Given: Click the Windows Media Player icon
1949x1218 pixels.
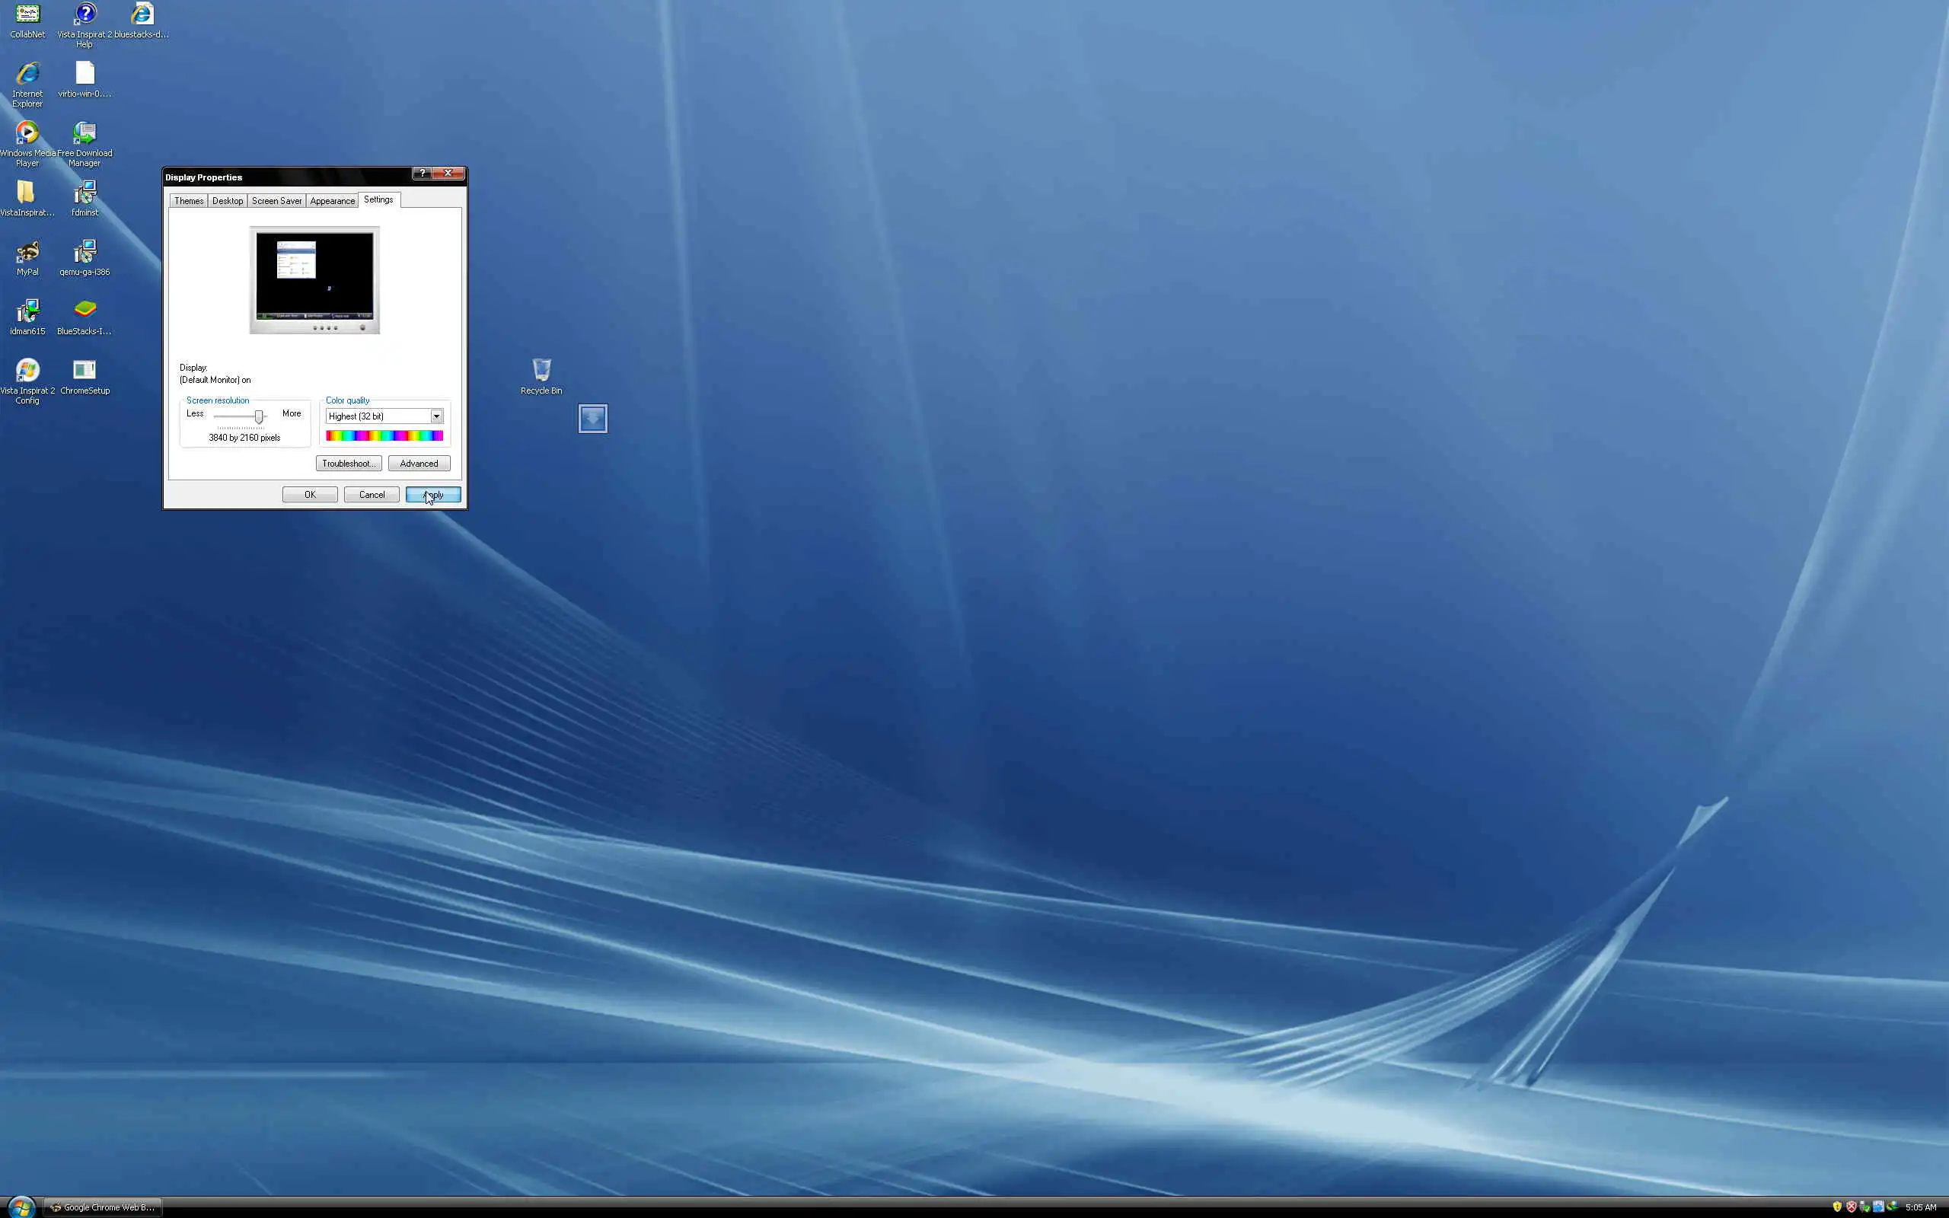Looking at the screenshot, I should (x=27, y=133).
